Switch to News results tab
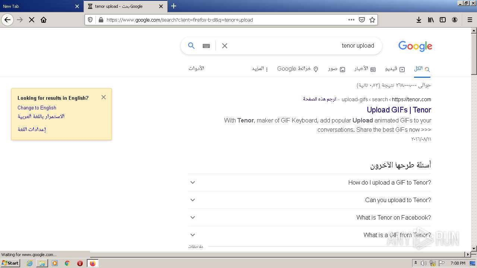 click(x=364, y=69)
